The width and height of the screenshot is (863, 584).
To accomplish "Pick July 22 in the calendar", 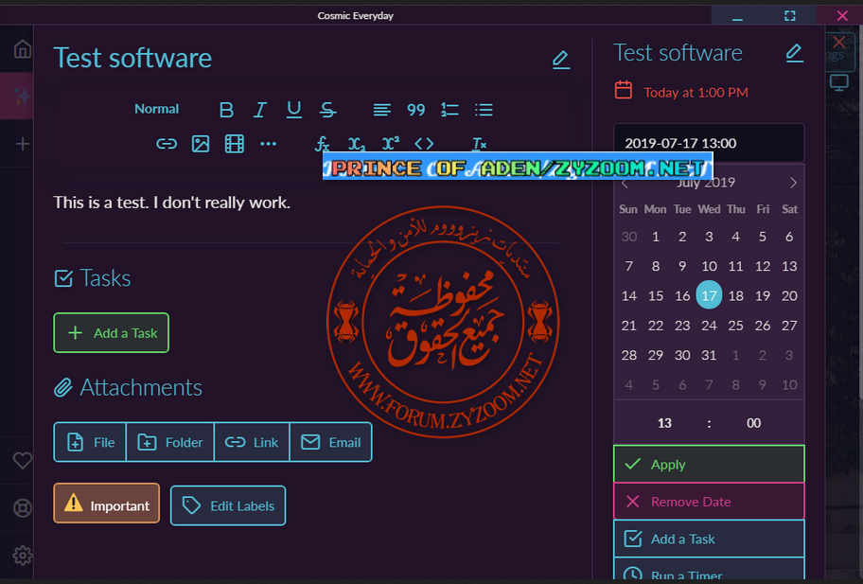I will click(656, 326).
